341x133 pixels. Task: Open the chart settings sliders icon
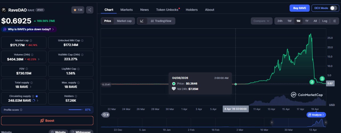point(335,21)
